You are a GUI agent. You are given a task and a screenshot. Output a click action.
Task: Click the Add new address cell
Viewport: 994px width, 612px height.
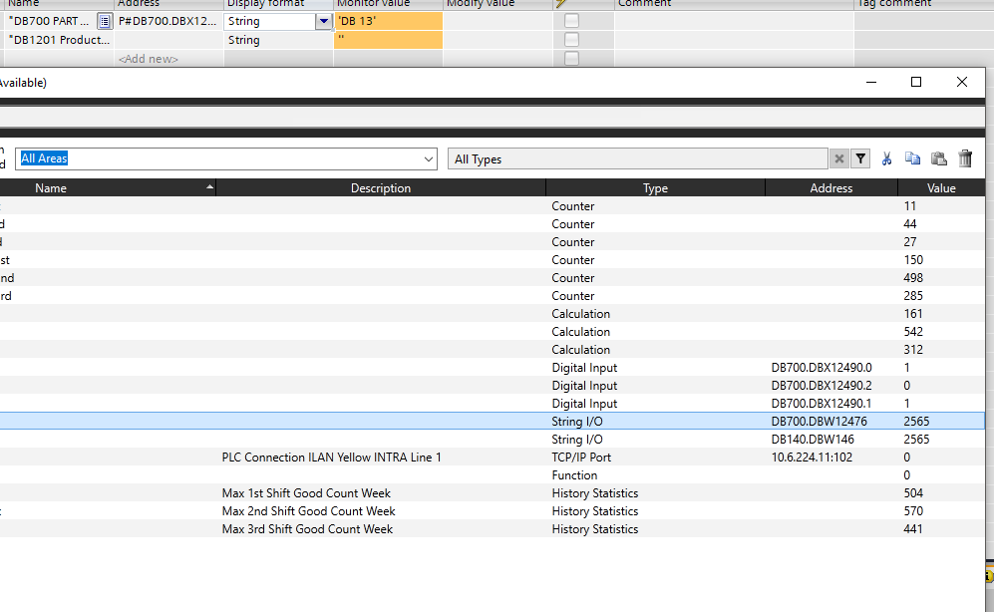[x=168, y=59]
